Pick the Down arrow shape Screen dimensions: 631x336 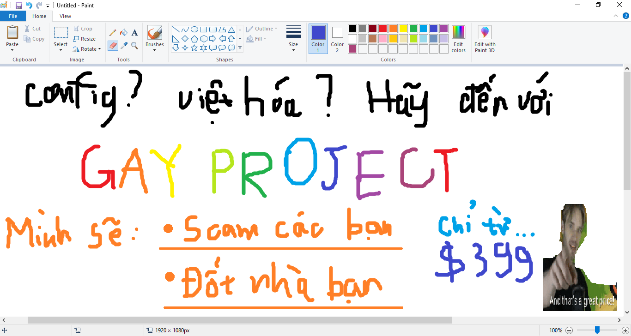point(176,48)
